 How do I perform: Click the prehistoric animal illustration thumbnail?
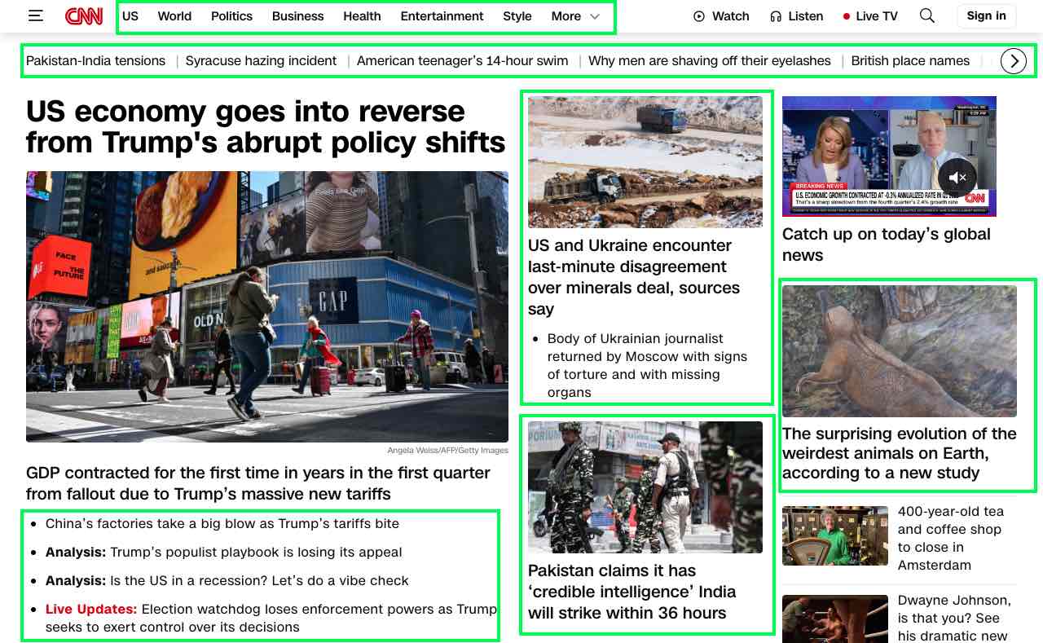tap(900, 351)
